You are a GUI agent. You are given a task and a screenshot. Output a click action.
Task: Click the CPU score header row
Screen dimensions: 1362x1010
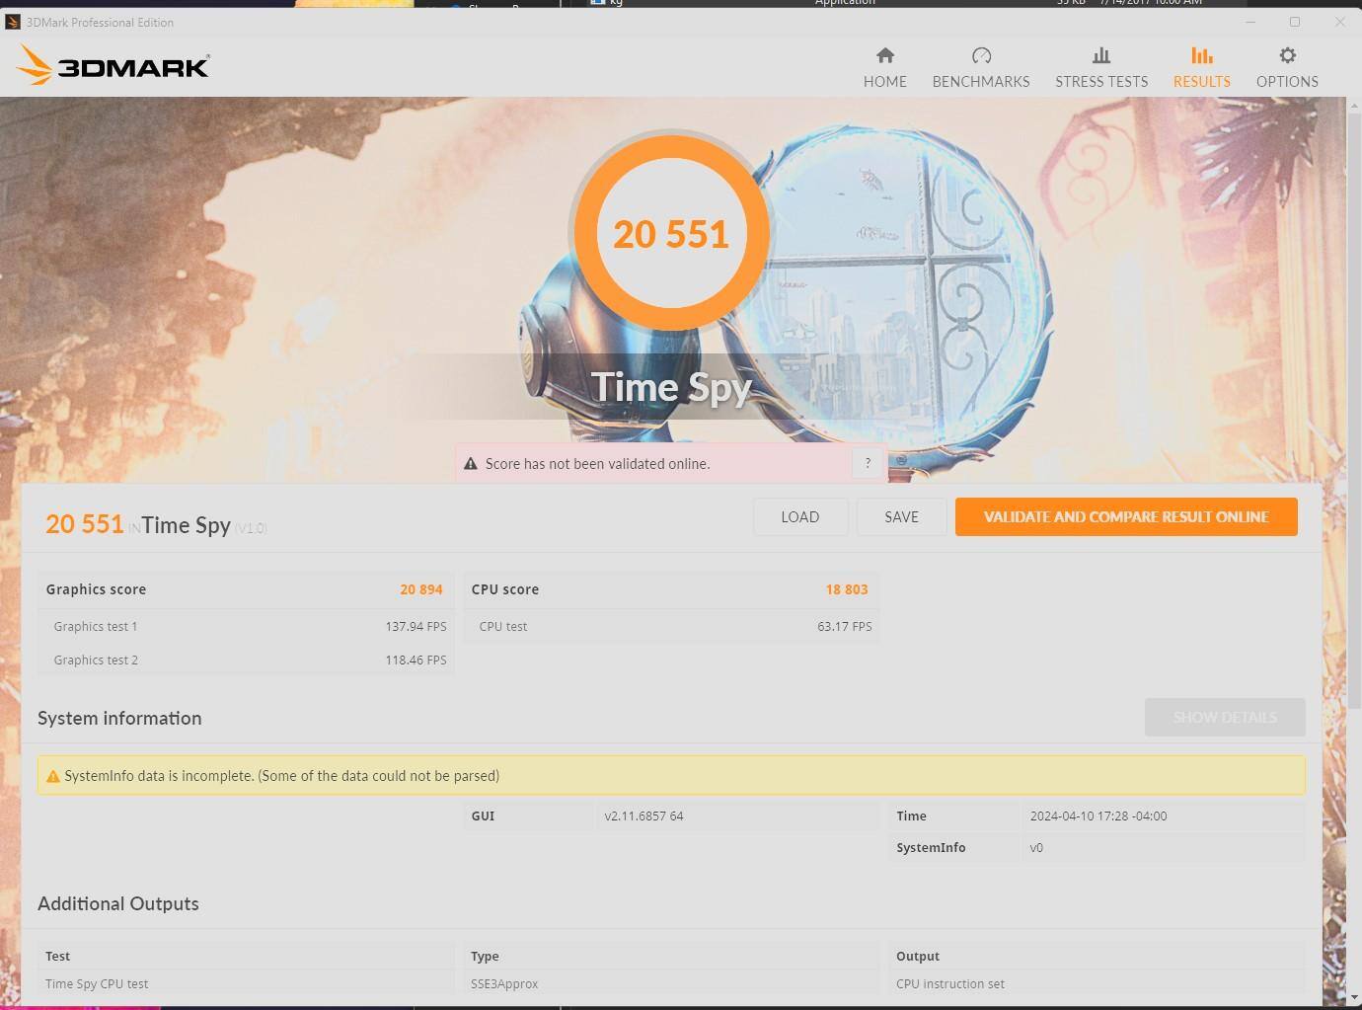(670, 589)
